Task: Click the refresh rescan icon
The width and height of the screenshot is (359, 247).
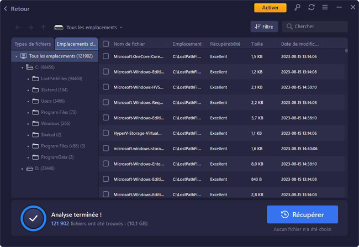Action: (x=311, y=7)
